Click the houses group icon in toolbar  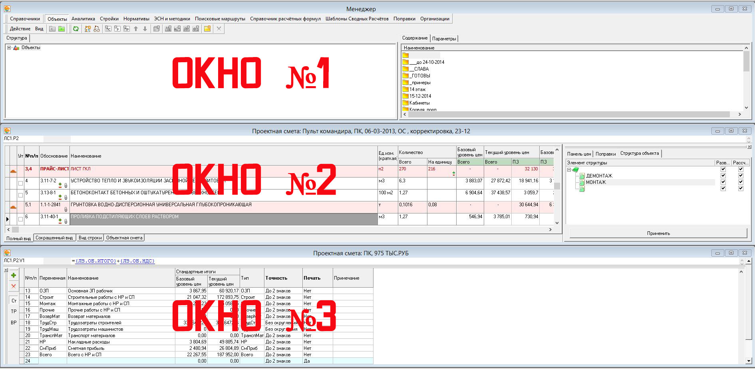point(97,29)
